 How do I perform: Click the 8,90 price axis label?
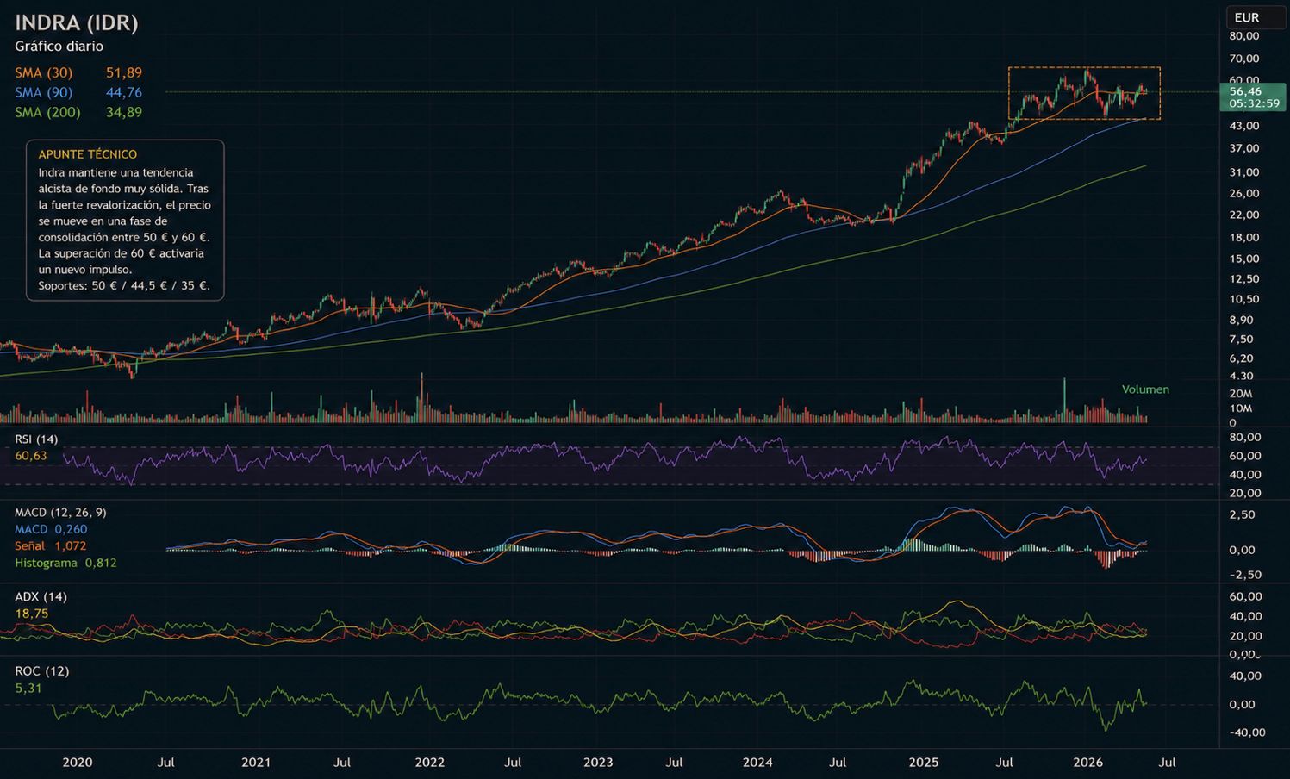1241,321
